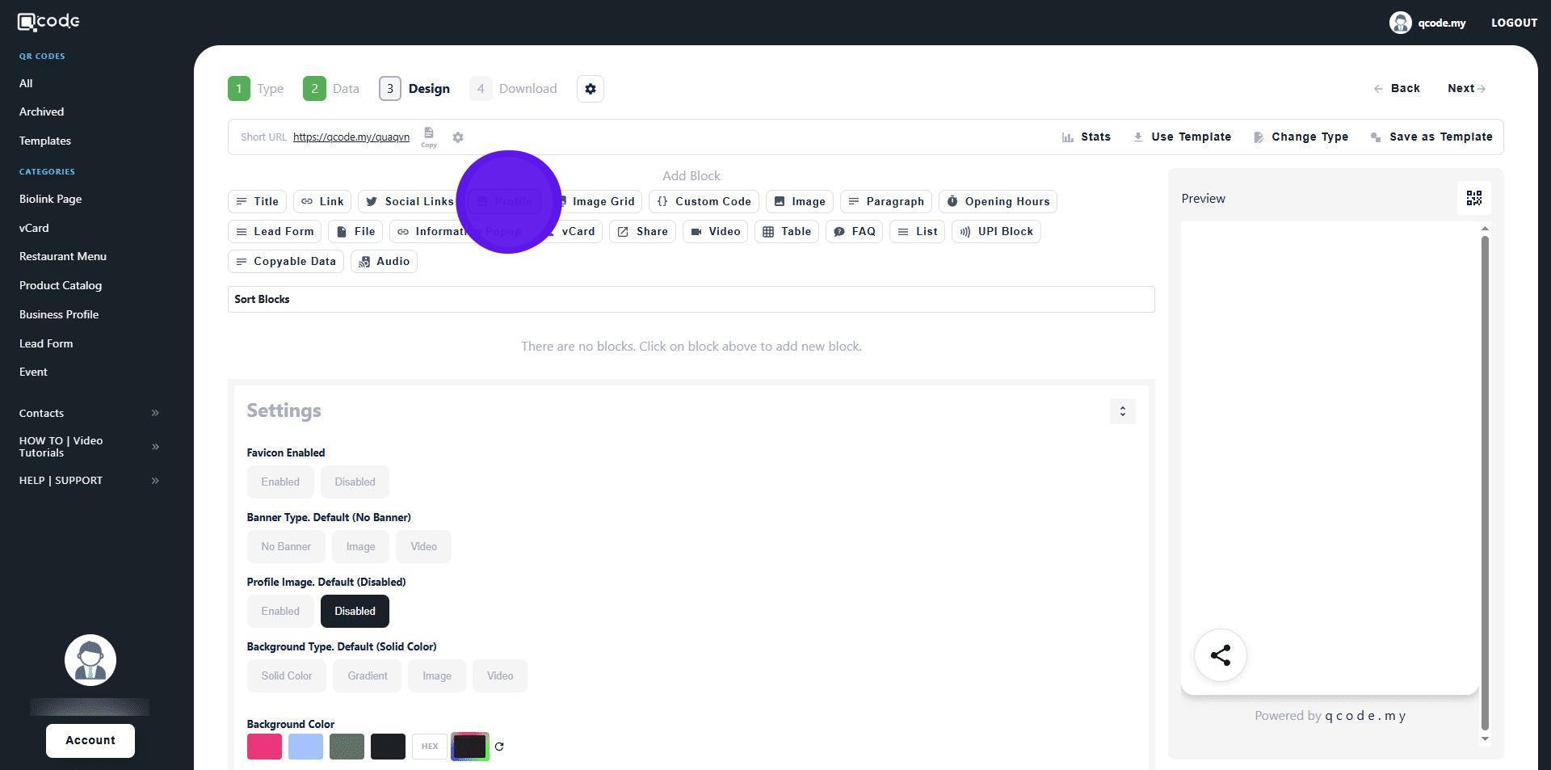
Task: Open the gear settings beside Download step
Action: (x=591, y=89)
